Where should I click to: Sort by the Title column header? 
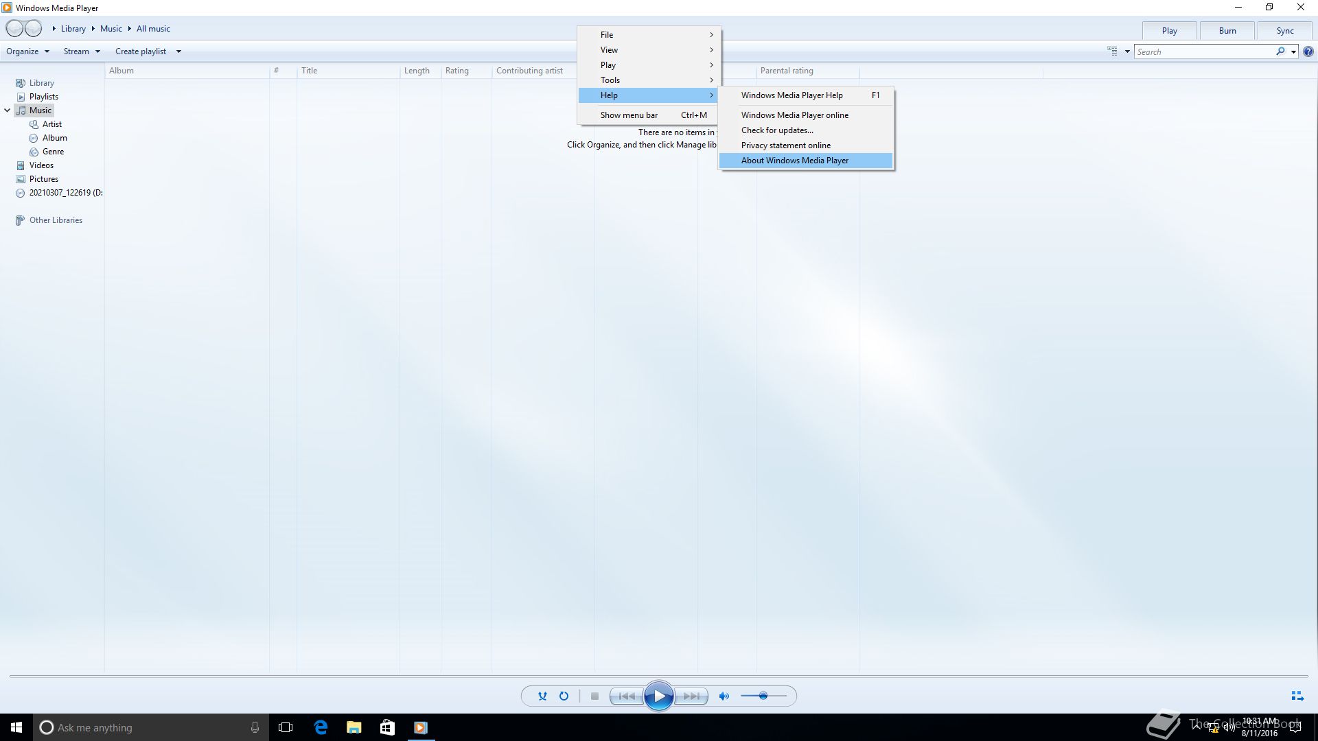tap(348, 71)
